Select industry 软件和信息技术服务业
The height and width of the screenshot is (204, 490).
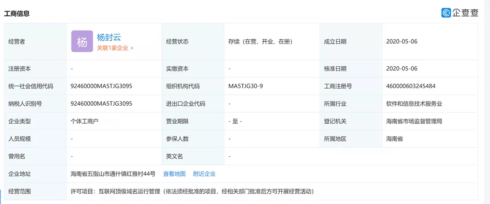click(x=414, y=104)
